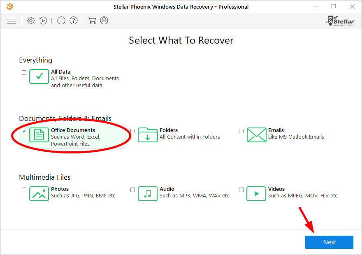This screenshot has width=362, height=255.
Task: Maximize the Stellar Phoenix window
Action: click(334, 7)
